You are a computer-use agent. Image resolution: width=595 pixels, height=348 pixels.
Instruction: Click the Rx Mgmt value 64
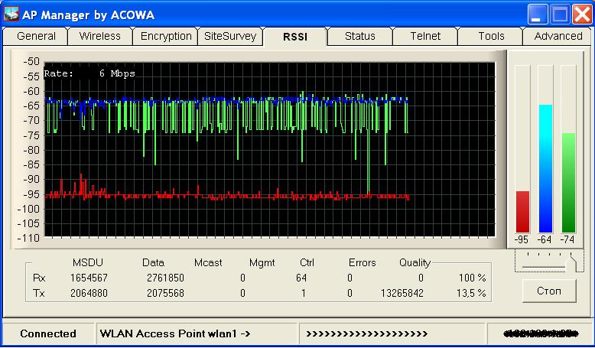tap(301, 278)
